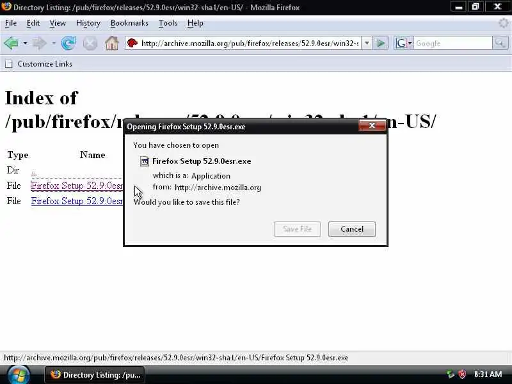Viewport: 512px width, 384px height.
Task: Click the exe file icon in dialog
Action: click(x=145, y=161)
